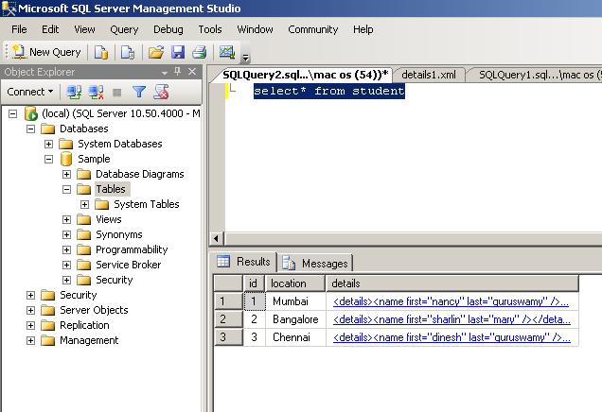Click the highlighted select query text
Screen dimensions: 602x412
click(x=329, y=92)
